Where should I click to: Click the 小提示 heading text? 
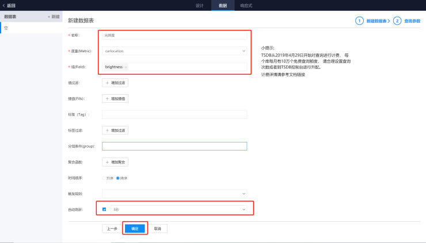click(268, 48)
